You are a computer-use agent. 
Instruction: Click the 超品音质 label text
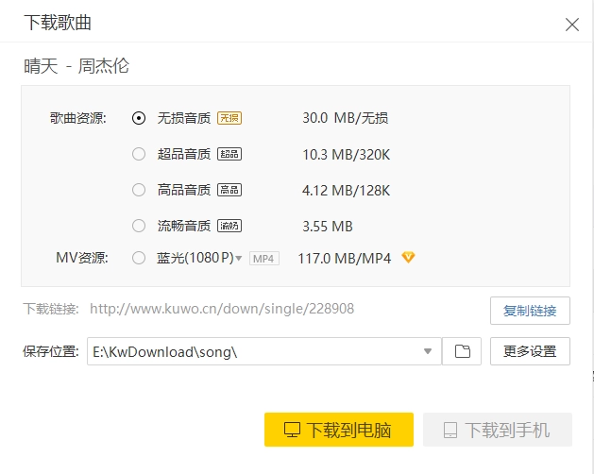tap(184, 154)
